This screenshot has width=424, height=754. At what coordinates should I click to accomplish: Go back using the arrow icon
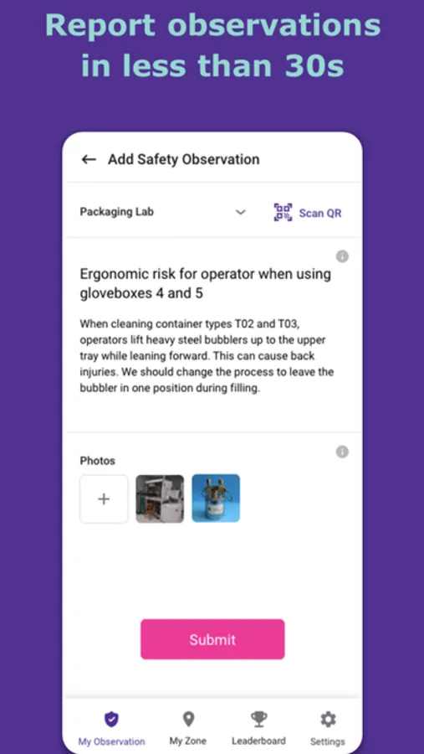point(89,159)
